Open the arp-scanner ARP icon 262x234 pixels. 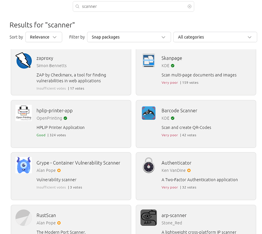click(149, 218)
